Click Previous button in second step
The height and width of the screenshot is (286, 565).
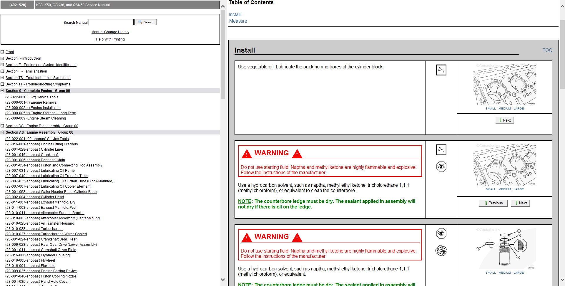coord(493,203)
